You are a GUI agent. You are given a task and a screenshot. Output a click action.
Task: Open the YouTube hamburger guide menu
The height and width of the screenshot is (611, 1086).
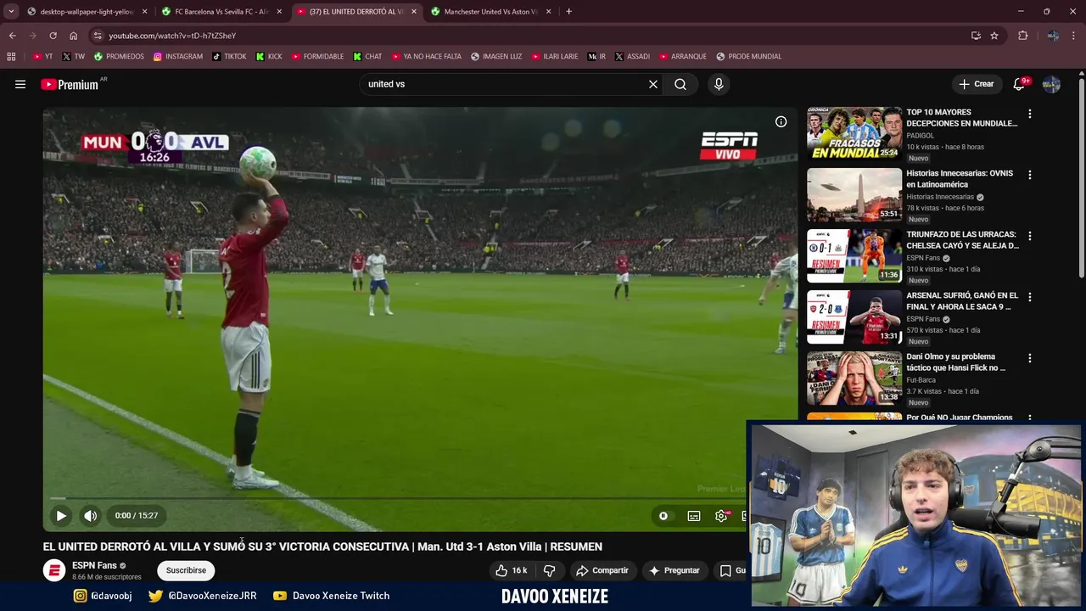(x=20, y=84)
